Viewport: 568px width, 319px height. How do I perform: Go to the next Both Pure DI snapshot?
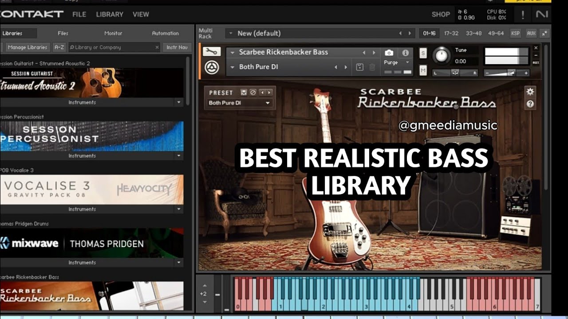click(x=345, y=67)
